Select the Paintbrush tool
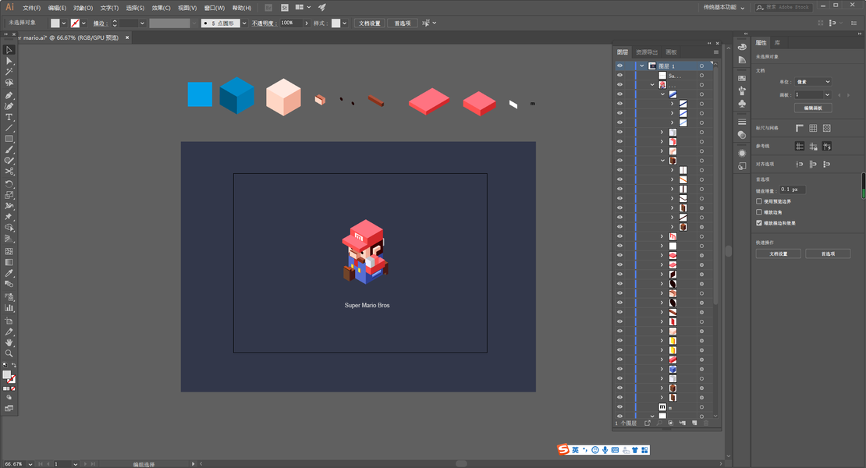Screen dimensions: 866x468 [9, 150]
